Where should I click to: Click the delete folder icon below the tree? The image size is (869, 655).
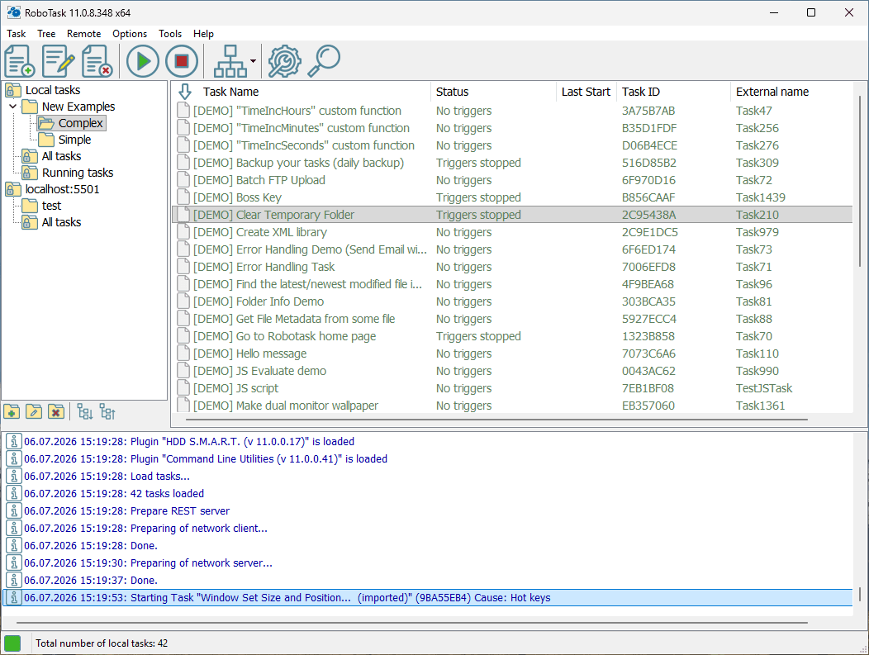[56, 411]
